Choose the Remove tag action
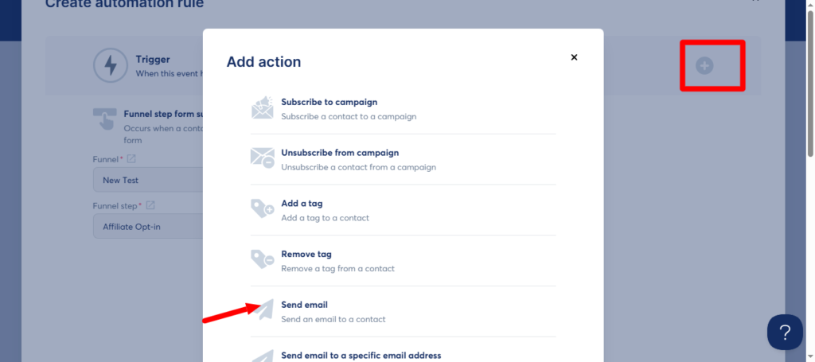 [403, 261]
